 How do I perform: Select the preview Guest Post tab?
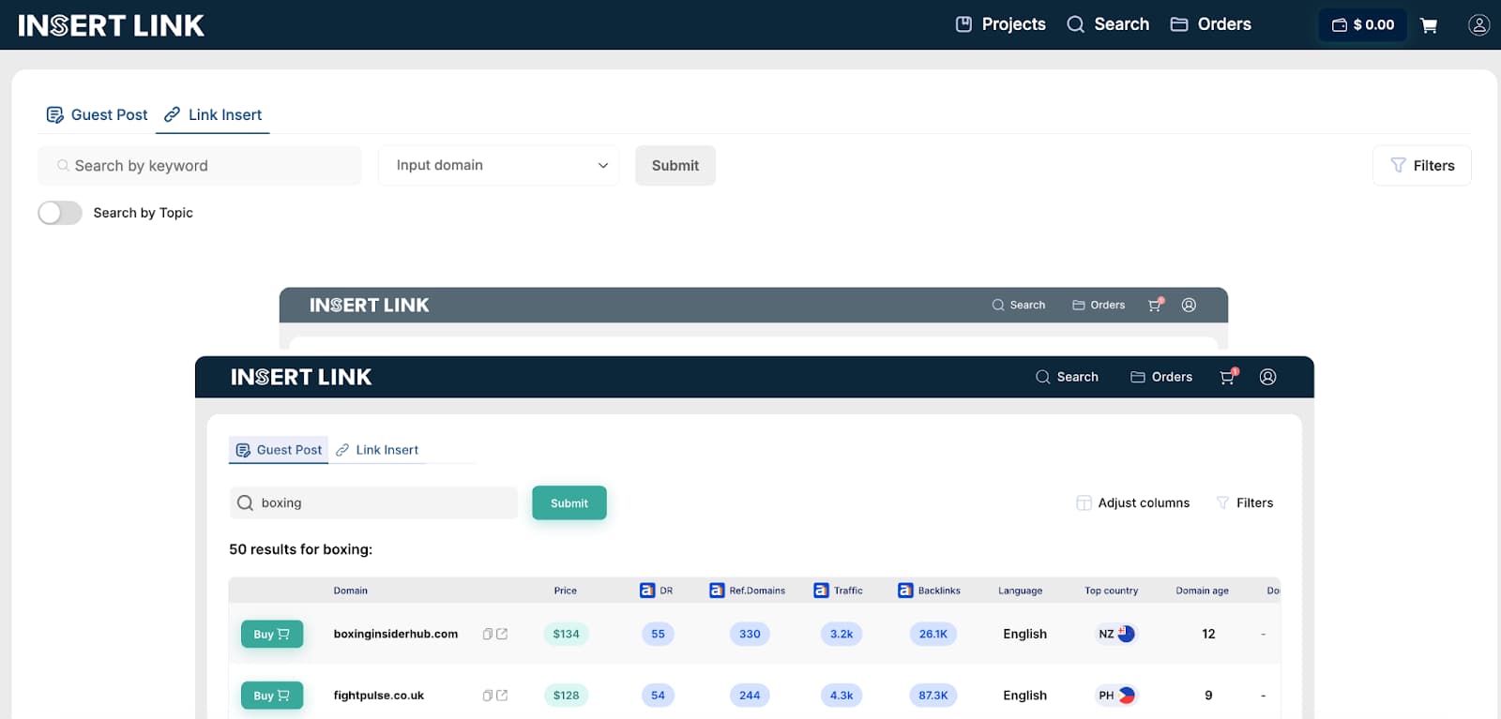click(279, 450)
